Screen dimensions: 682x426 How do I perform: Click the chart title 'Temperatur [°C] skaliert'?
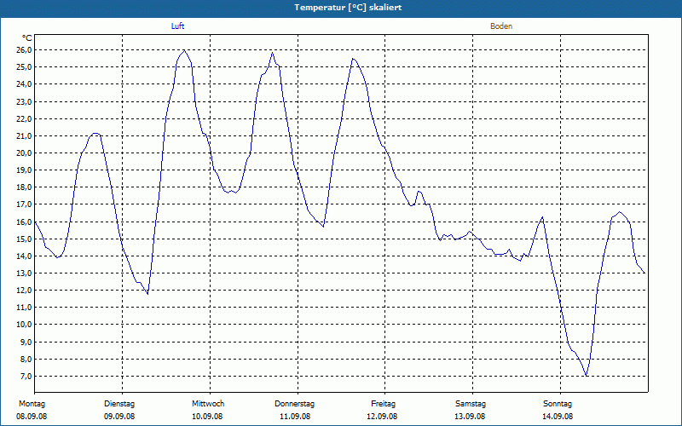pos(348,8)
